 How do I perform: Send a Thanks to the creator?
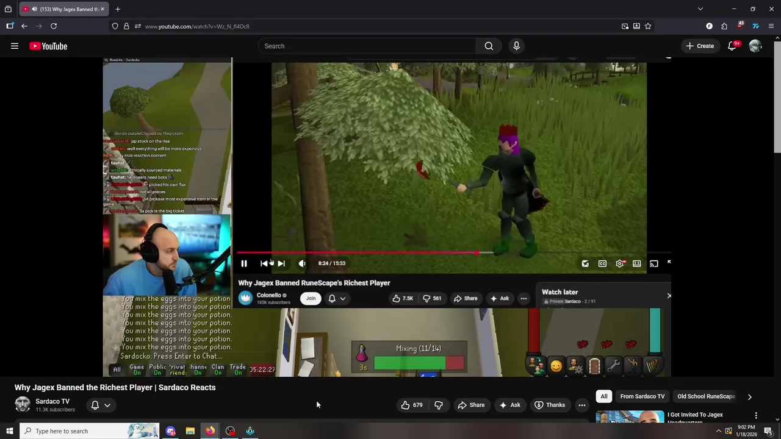(550, 405)
